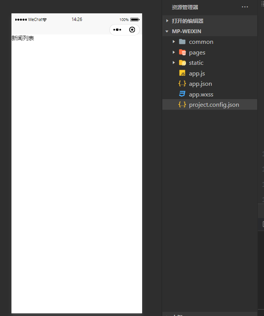
Task: Open the explorer more actions ellipsis
Action: [x=245, y=7]
